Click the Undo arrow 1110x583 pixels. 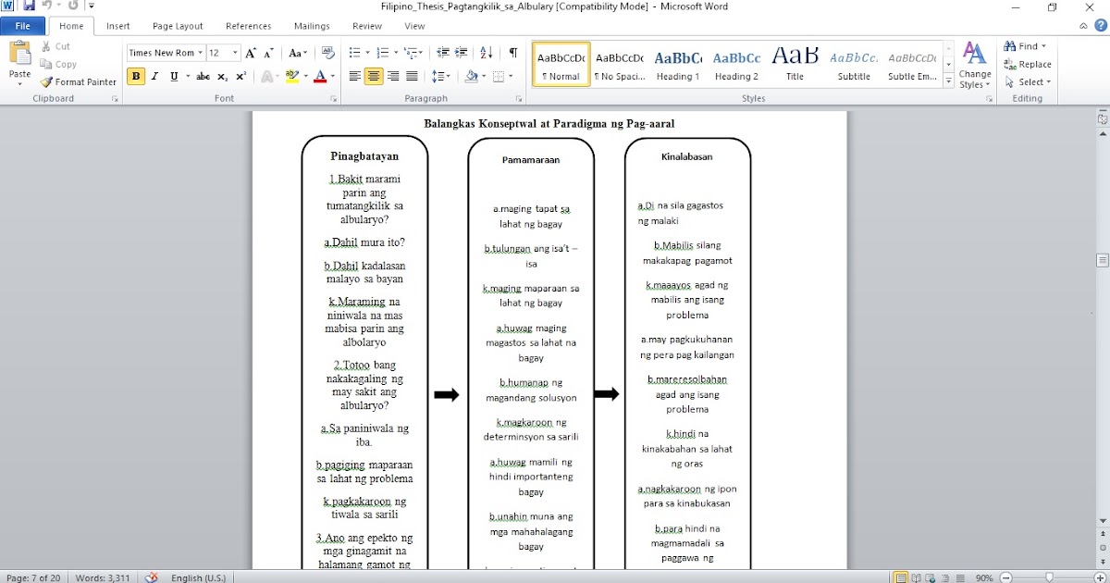tap(46, 6)
